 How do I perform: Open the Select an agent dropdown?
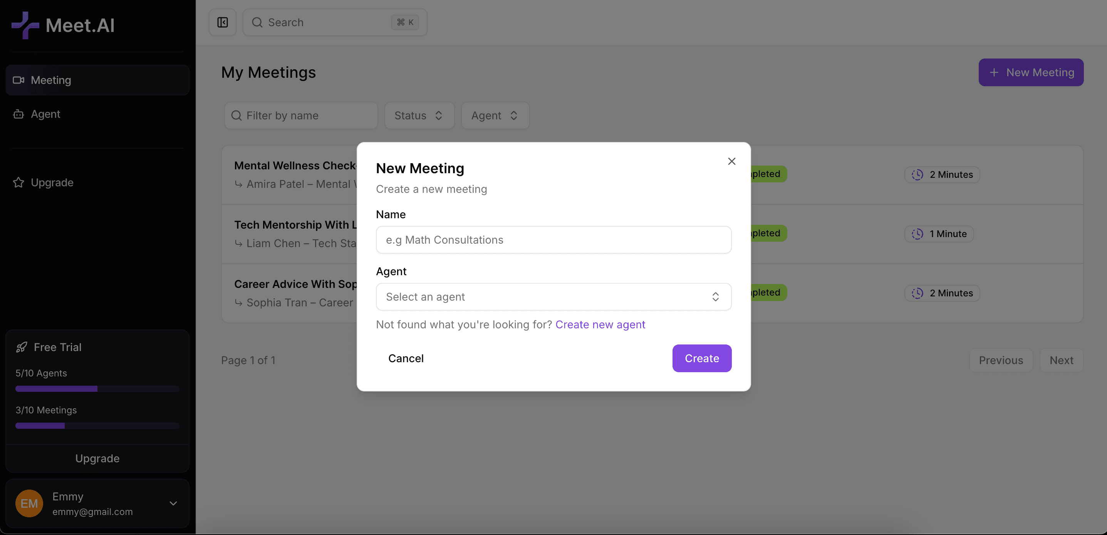coord(553,297)
